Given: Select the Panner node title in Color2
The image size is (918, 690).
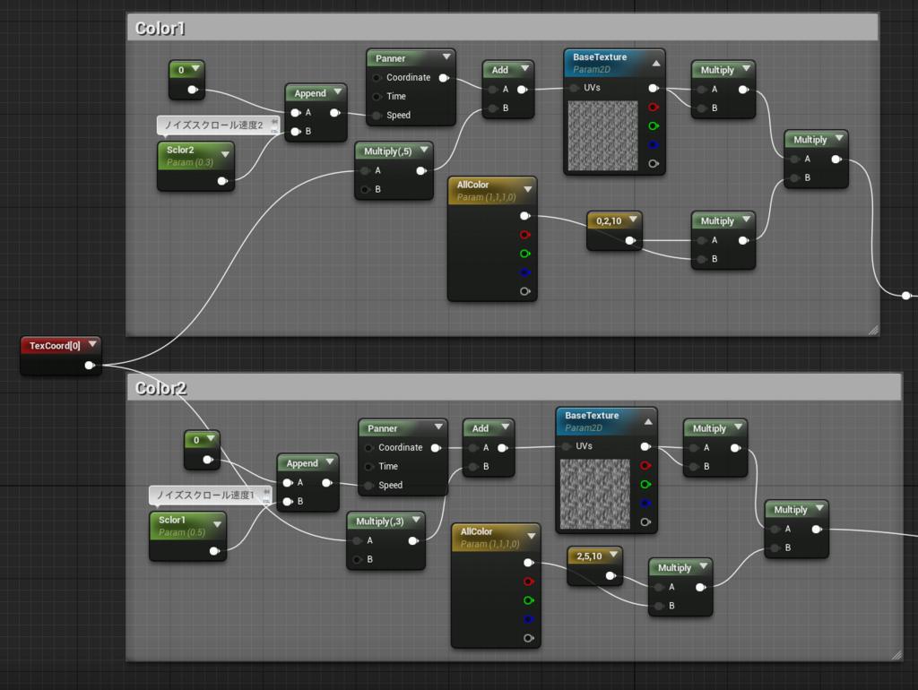Looking at the screenshot, I should coord(382,428).
